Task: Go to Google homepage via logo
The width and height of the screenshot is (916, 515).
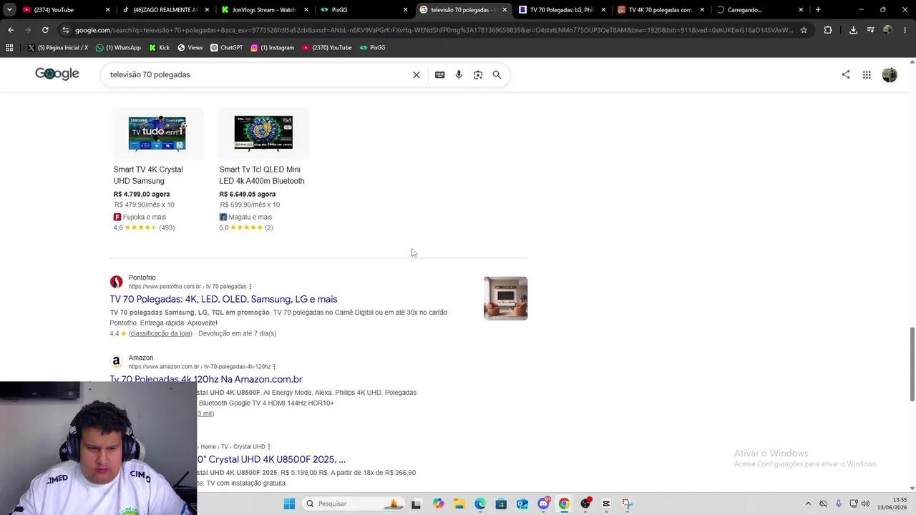Action: [57, 74]
